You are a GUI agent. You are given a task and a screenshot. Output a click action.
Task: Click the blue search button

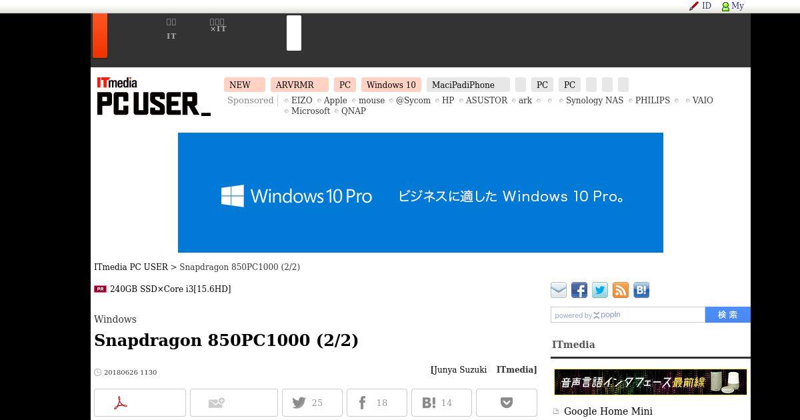pyautogui.click(x=728, y=315)
